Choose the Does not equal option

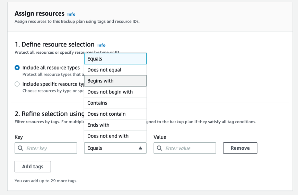tap(115, 70)
